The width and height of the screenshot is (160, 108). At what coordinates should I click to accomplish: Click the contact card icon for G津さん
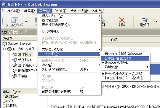point(5,96)
